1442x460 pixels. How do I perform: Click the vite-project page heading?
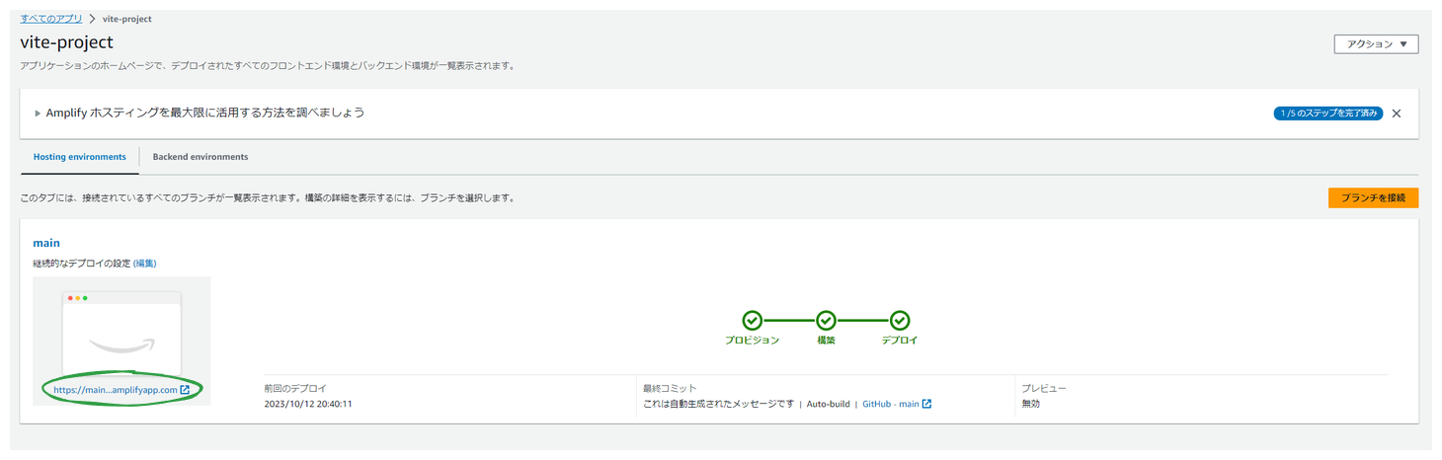(x=66, y=42)
